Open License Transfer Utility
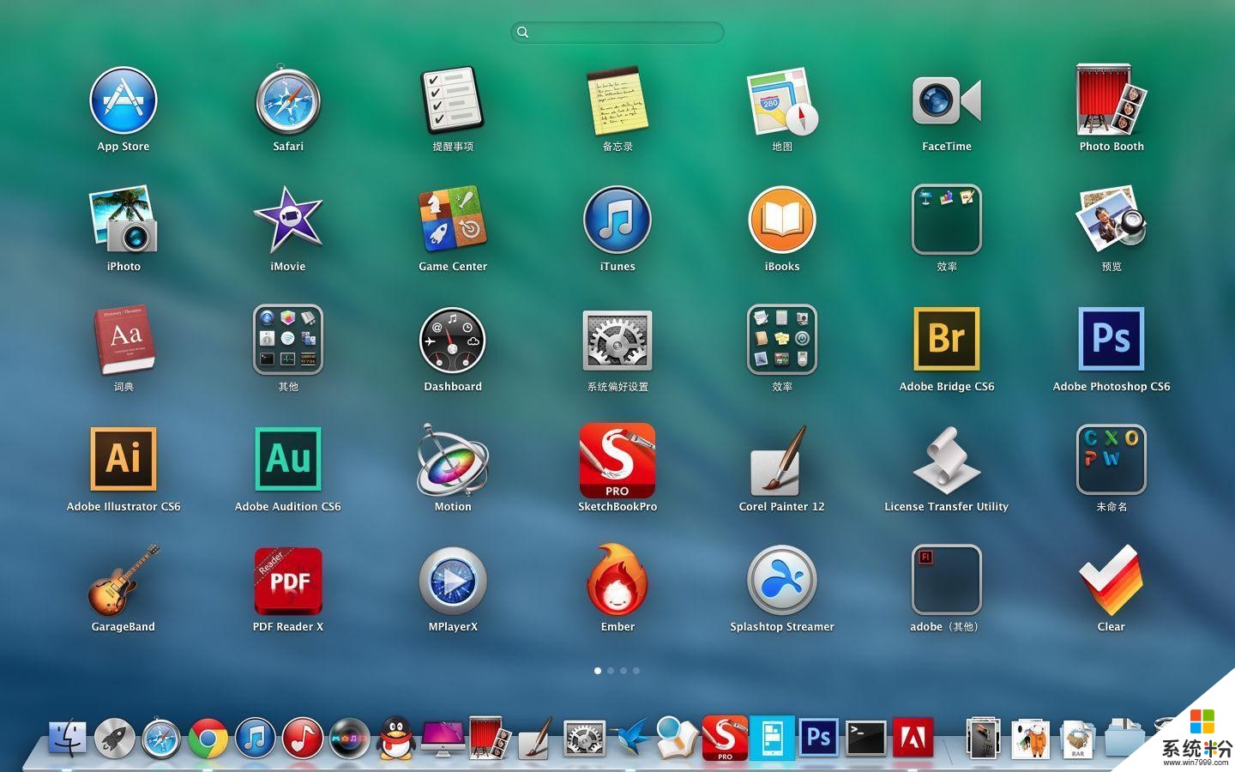The width and height of the screenshot is (1235, 772). (947, 460)
